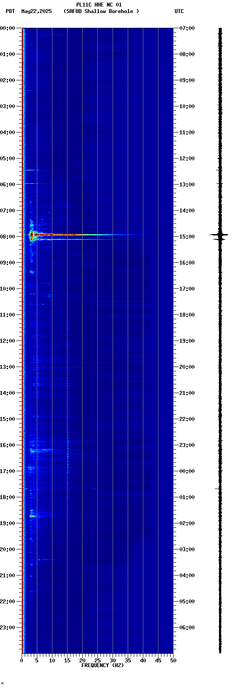The height and width of the screenshot is (688, 239).
Task: Click the small seismogram spike near 01:00 UTC
Action: pyautogui.click(x=218, y=489)
